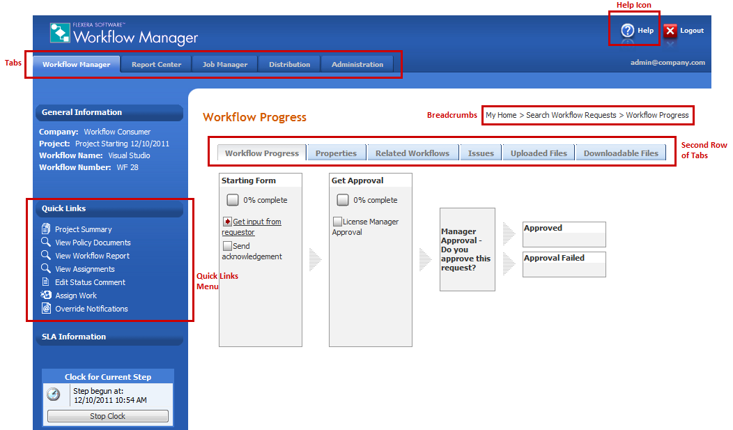Click the Override Notifications link
733x430 pixels.
(x=92, y=309)
